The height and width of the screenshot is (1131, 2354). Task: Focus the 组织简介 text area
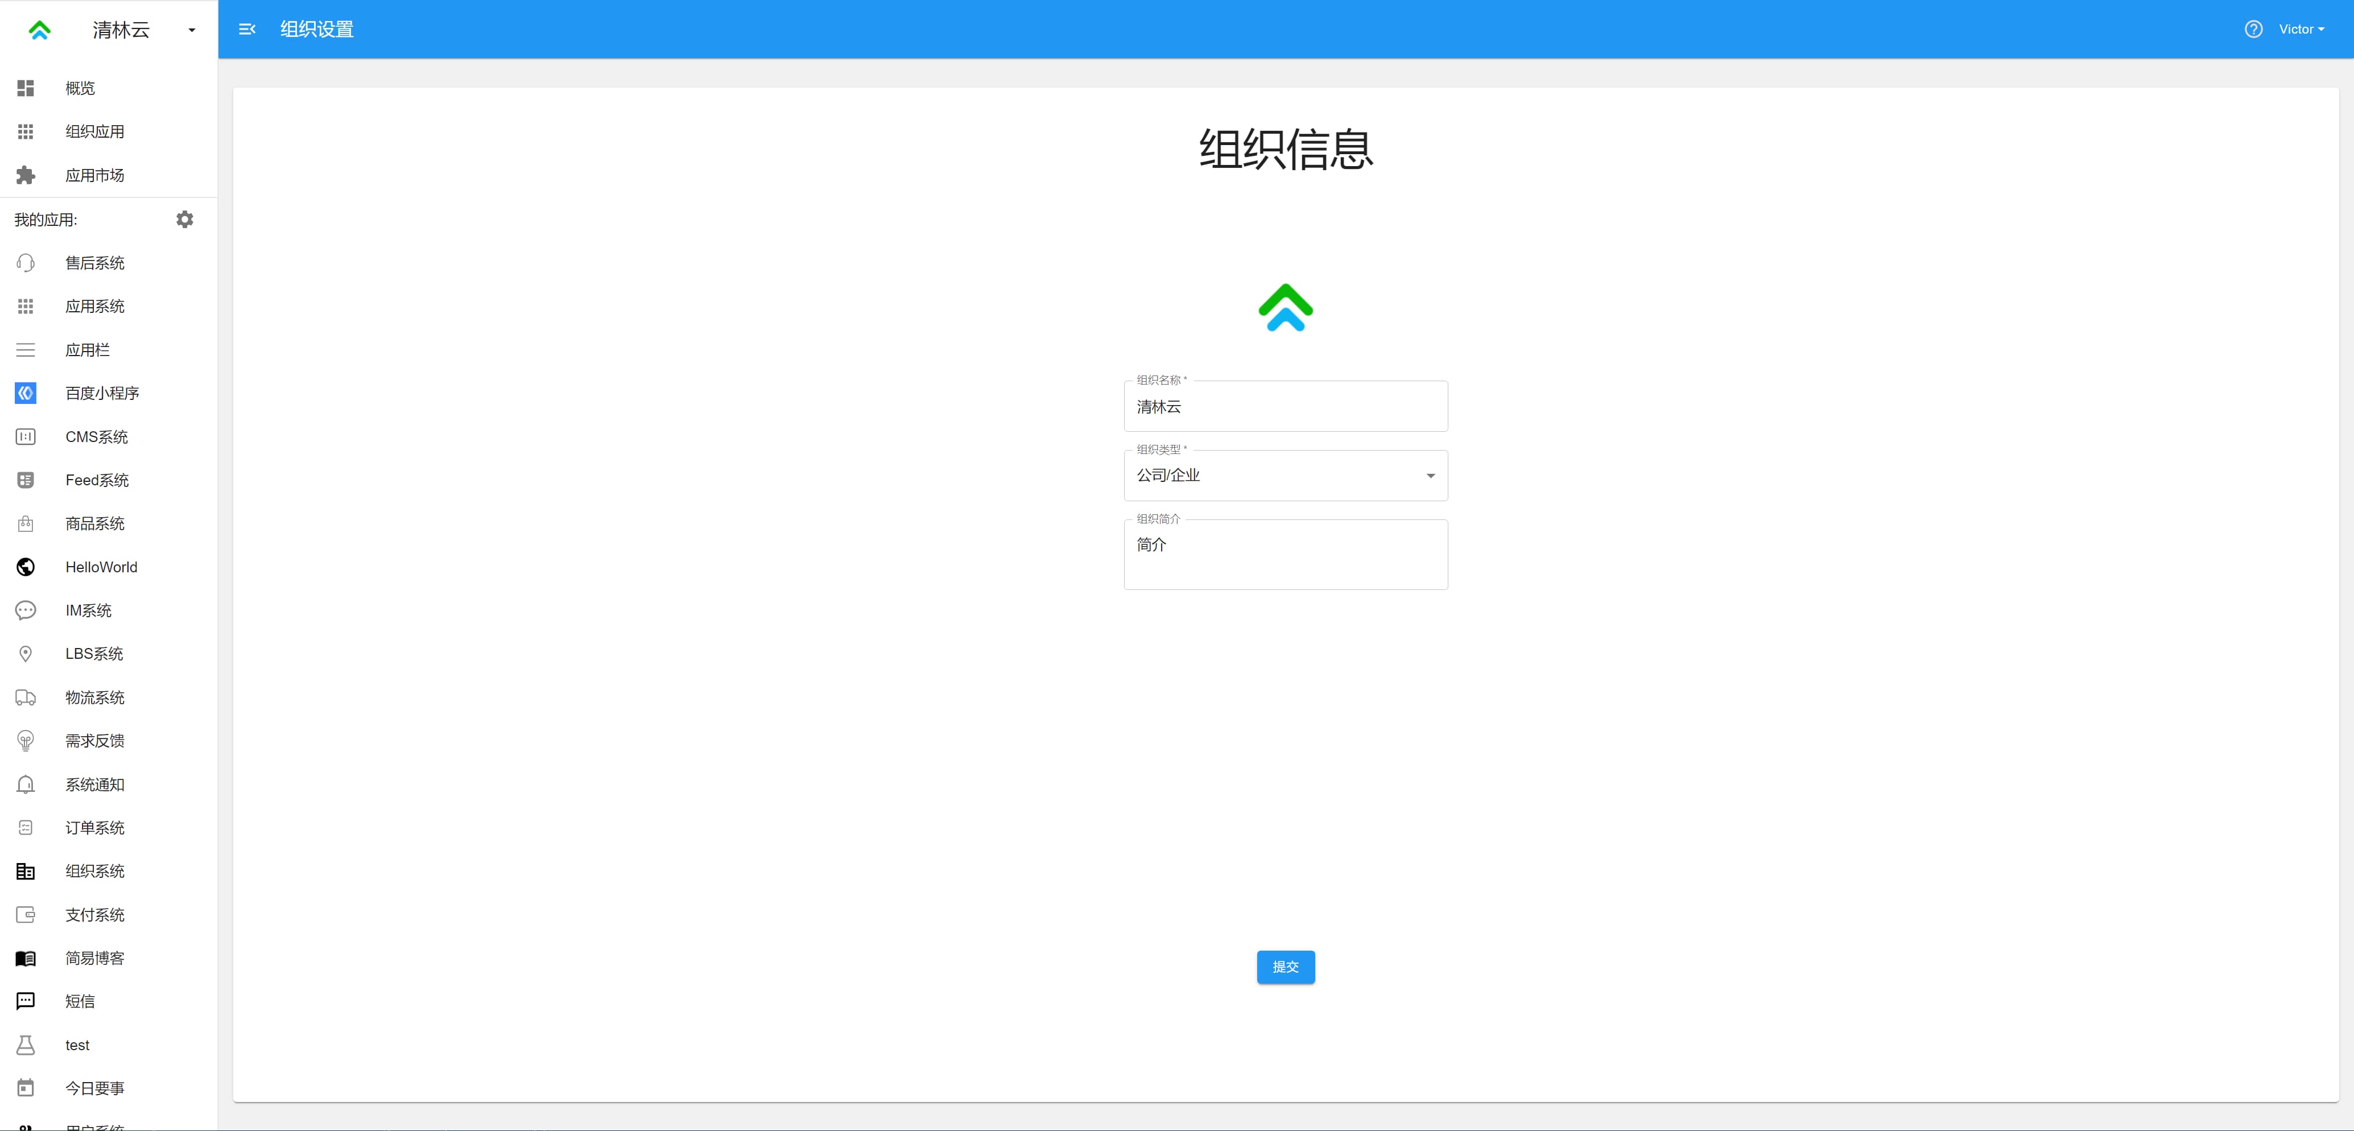1286,555
